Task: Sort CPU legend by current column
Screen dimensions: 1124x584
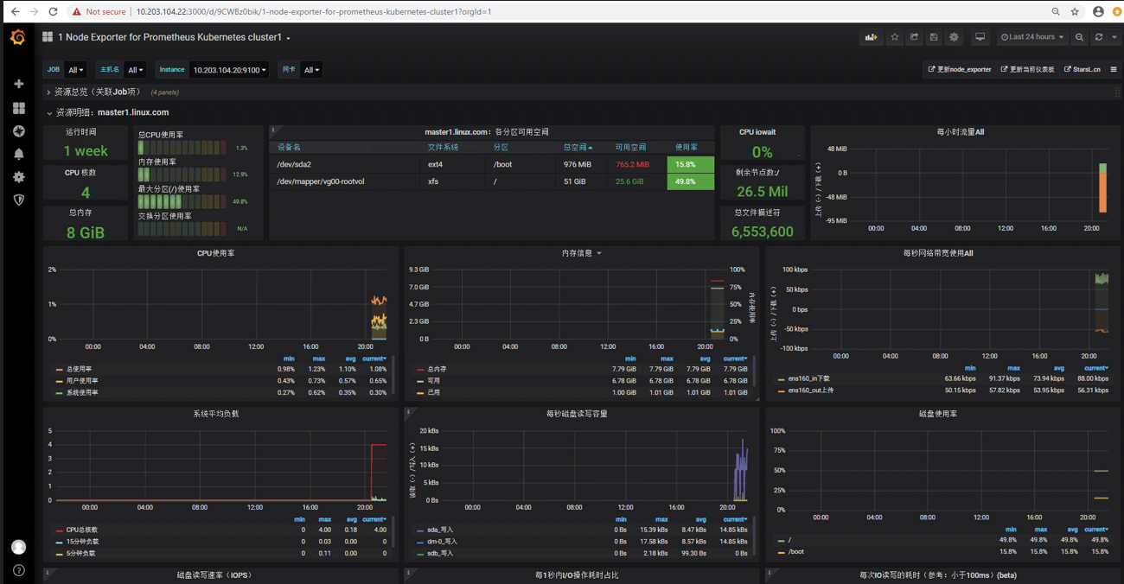Action: point(374,359)
